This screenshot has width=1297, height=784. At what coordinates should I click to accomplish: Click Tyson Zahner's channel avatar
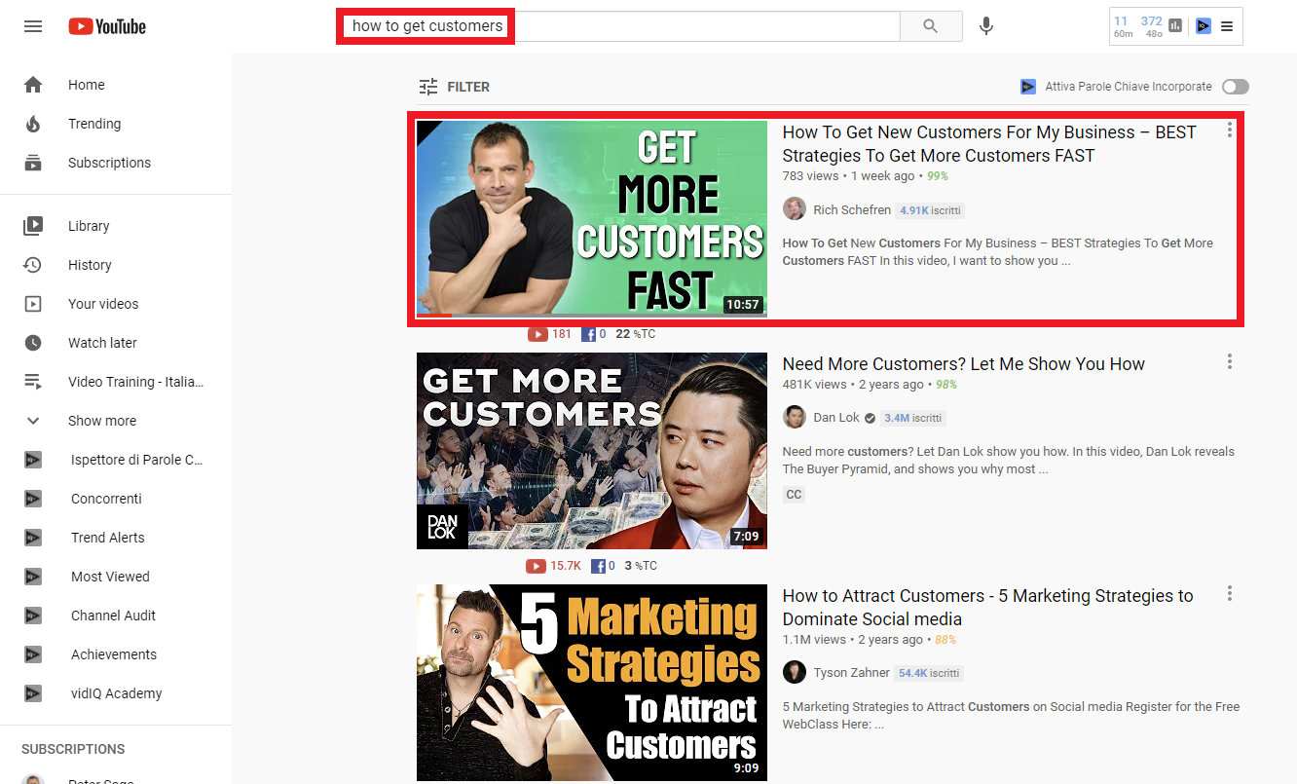pyautogui.click(x=795, y=672)
